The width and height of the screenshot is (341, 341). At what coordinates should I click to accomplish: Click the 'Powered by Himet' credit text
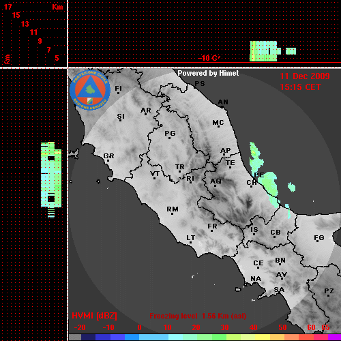click(x=208, y=73)
